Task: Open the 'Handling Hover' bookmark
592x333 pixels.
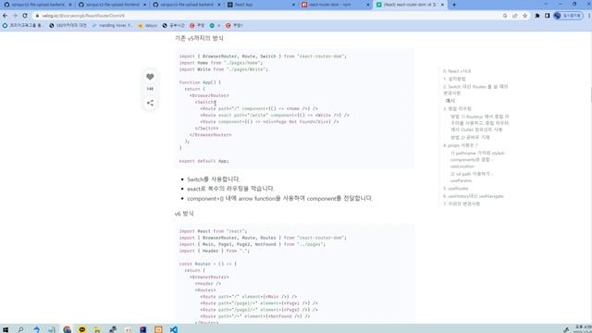Action: tap(112, 25)
